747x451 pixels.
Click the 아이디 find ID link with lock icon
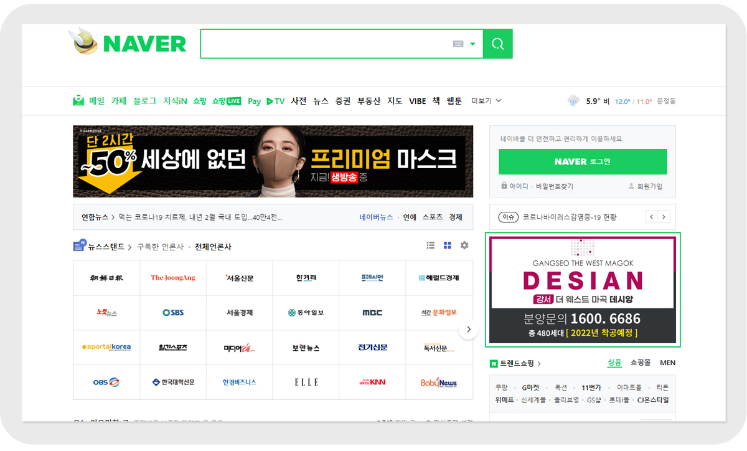[x=514, y=186]
